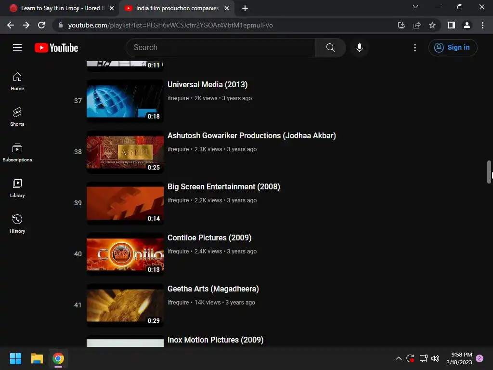Open Library in the sidebar
Screen dimensions: 493x370
(17, 188)
